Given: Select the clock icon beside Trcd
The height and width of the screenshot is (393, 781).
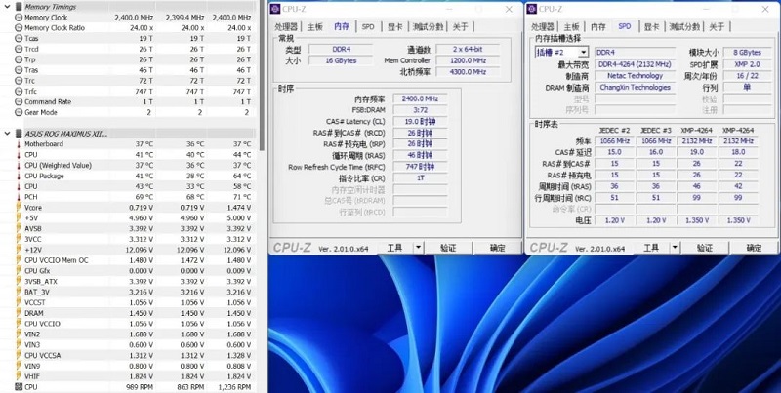Looking at the screenshot, I should pos(19,49).
